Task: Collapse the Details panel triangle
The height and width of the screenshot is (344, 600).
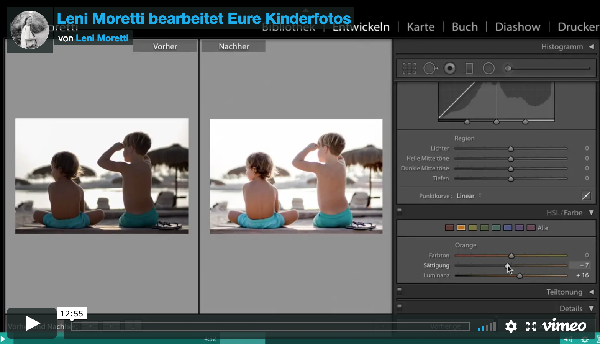Action: 591,308
